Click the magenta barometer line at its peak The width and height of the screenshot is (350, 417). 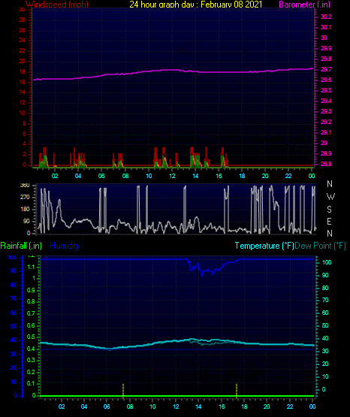pyautogui.click(x=170, y=70)
